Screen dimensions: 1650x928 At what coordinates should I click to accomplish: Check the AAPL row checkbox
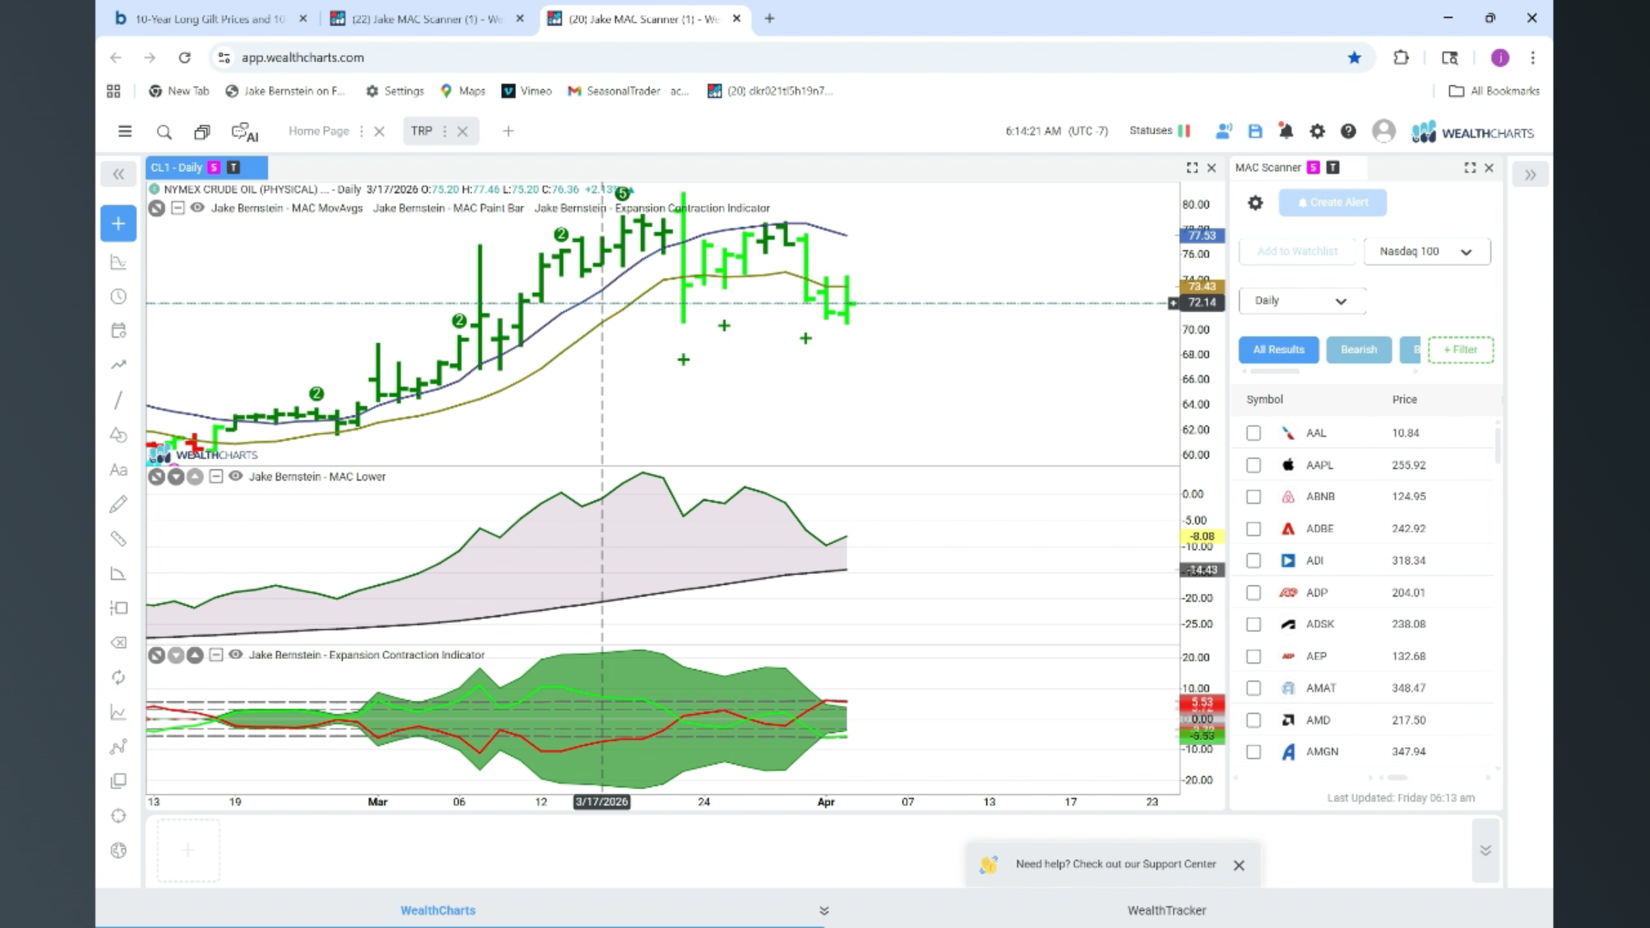pyautogui.click(x=1254, y=465)
